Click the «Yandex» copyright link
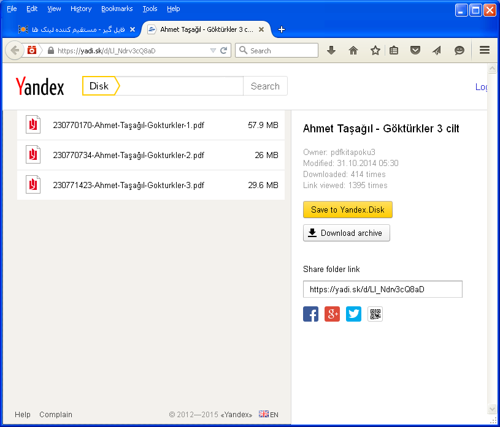Screen dimensions: 500x427 click(236, 414)
